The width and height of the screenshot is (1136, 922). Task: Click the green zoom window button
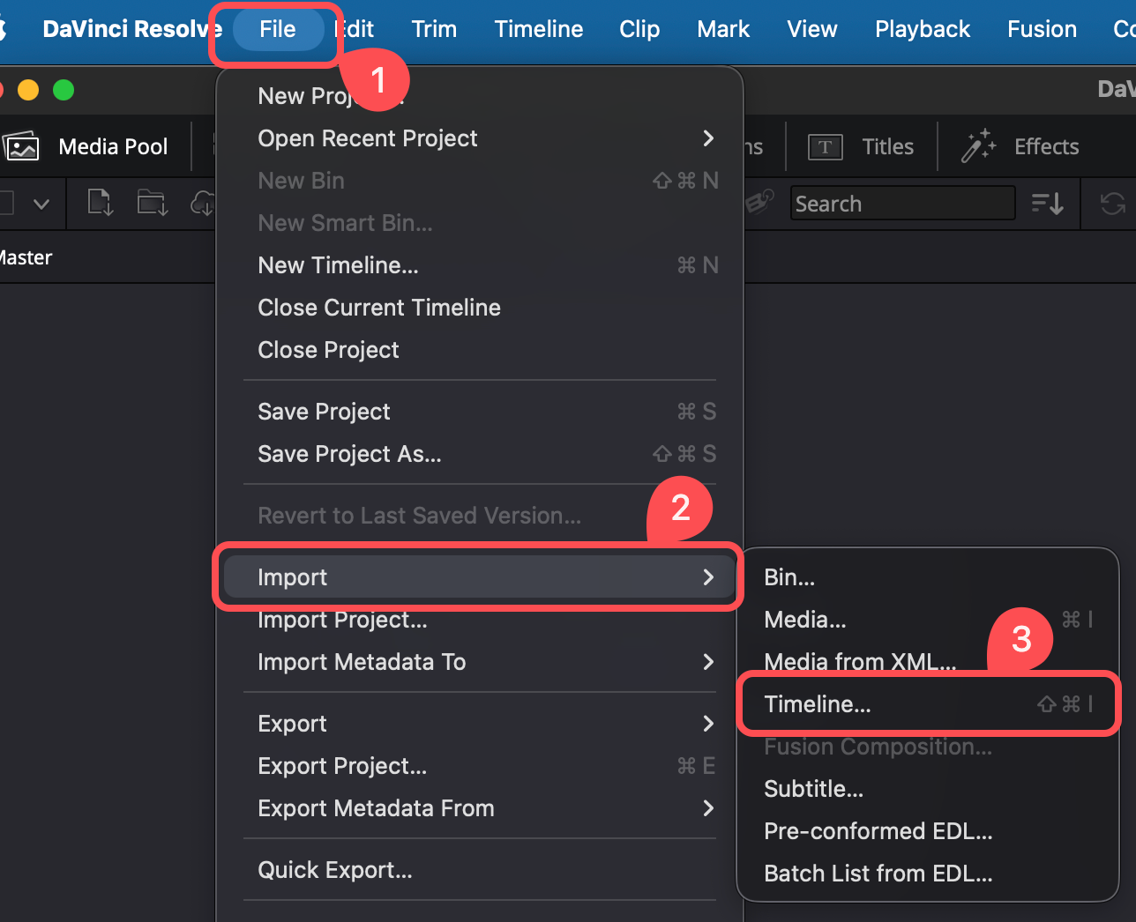coord(64,90)
